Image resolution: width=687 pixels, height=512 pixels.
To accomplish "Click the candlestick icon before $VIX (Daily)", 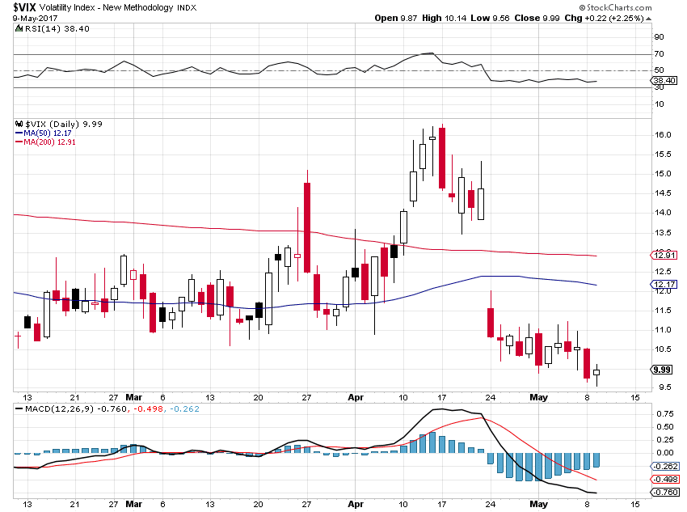I will pos(19,124).
